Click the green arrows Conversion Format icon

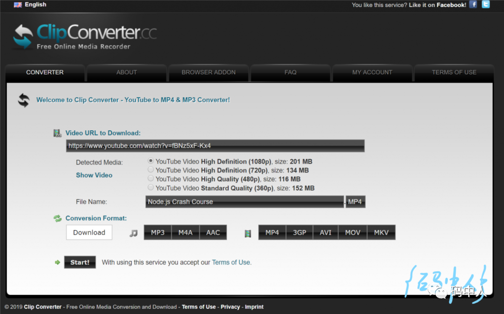pyautogui.click(x=58, y=218)
